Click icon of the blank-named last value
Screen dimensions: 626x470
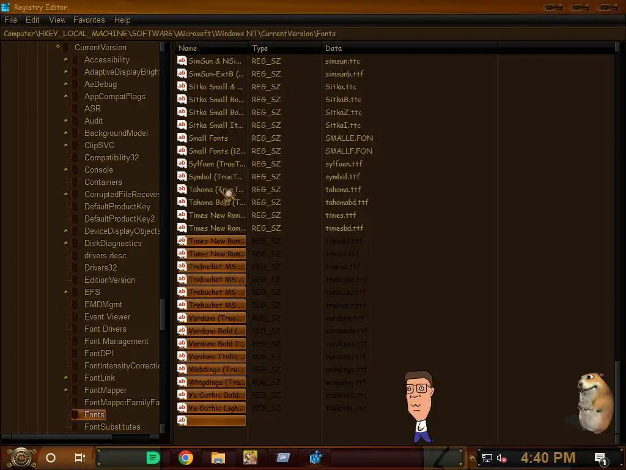click(182, 420)
